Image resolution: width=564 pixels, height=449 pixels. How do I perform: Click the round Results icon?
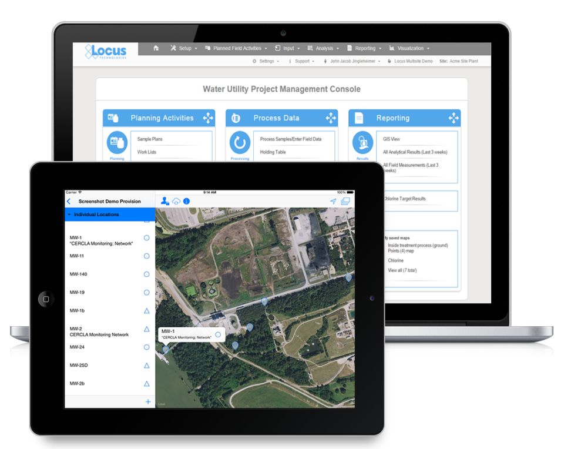click(x=362, y=143)
